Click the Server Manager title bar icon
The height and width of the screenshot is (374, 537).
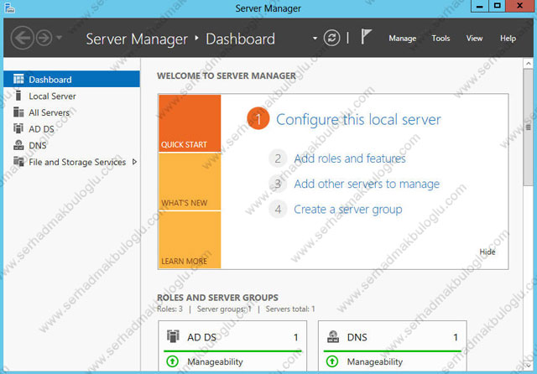[9, 8]
